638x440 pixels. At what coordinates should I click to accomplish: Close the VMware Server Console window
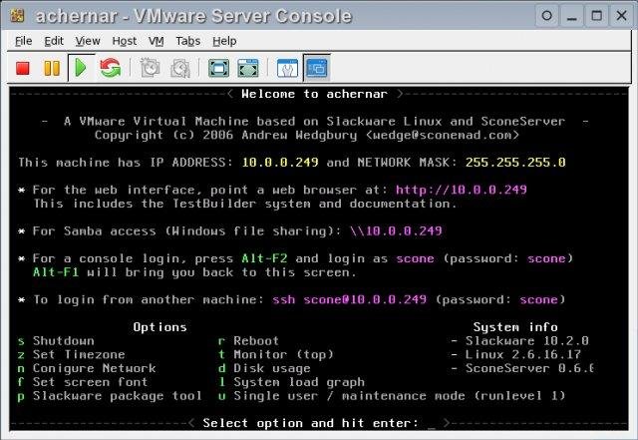tap(622, 16)
